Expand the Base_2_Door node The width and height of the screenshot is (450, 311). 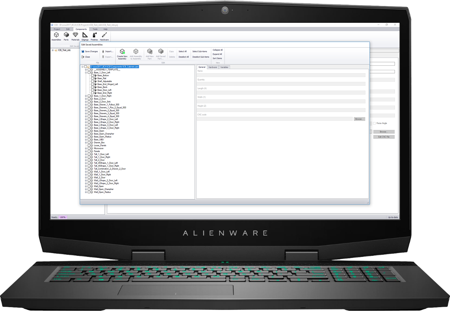(86, 99)
